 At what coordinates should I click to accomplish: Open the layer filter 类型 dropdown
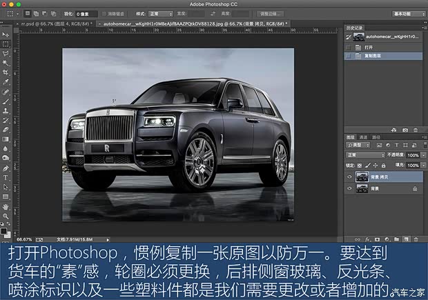coord(358,145)
